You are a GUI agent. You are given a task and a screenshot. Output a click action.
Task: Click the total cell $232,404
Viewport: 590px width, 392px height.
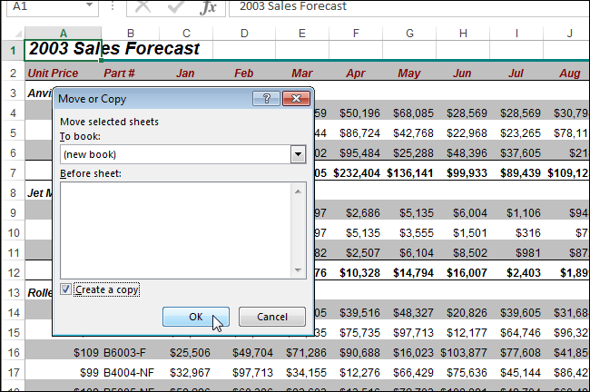pos(357,172)
